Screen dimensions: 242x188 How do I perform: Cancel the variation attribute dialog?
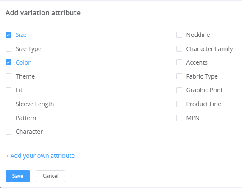click(x=50, y=176)
